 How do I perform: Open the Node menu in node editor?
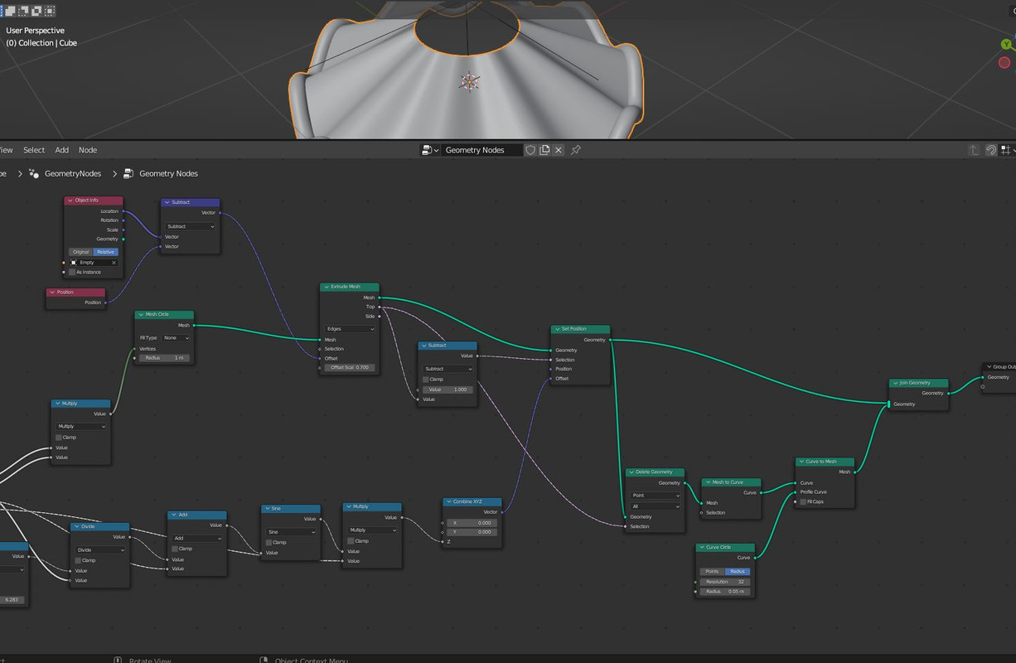(88, 150)
